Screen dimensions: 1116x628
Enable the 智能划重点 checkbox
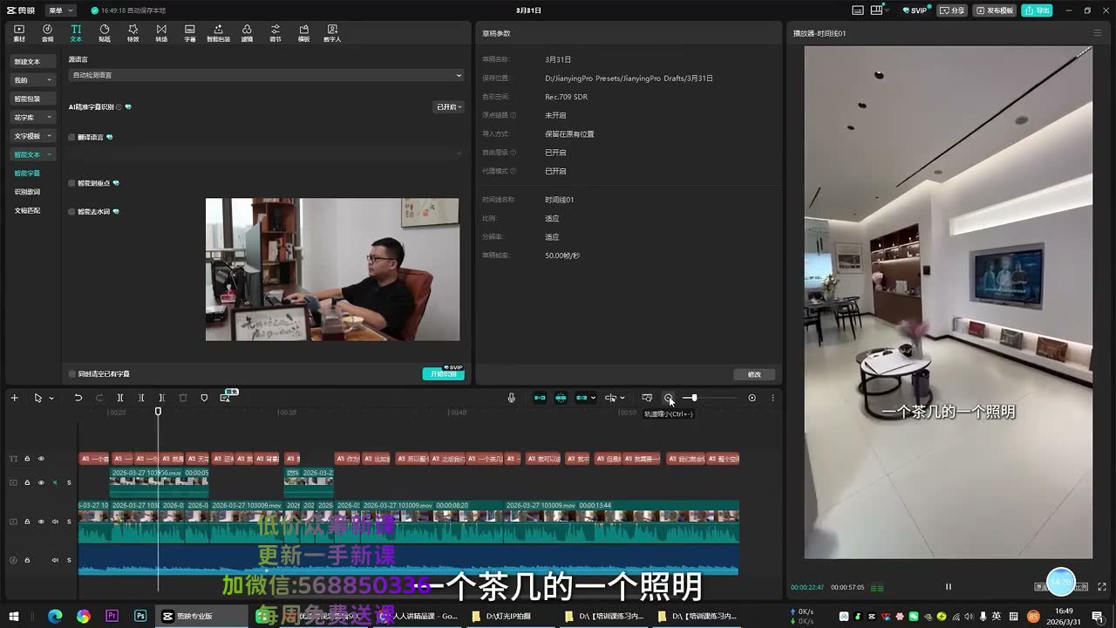pyautogui.click(x=71, y=183)
